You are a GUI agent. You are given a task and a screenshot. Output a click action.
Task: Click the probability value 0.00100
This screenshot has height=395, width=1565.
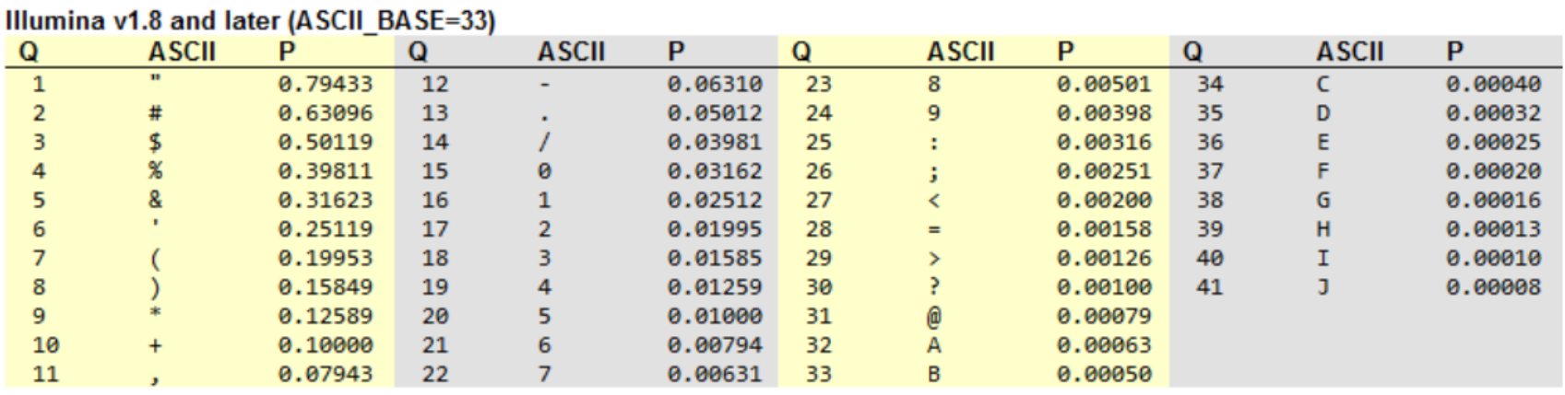tap(1104, 287)
